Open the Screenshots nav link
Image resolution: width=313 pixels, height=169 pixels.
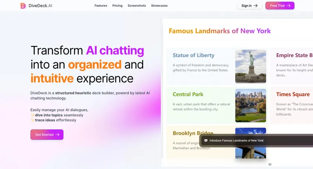(x=137, y=6)
